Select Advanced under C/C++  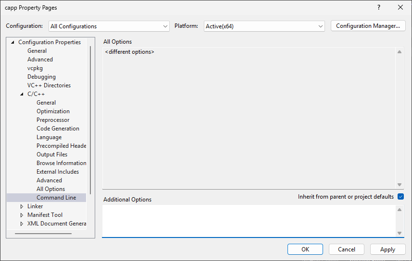[49, 181]
